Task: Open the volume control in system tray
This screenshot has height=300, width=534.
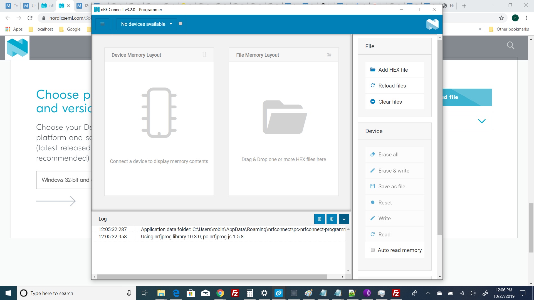Action: (473, 293)
